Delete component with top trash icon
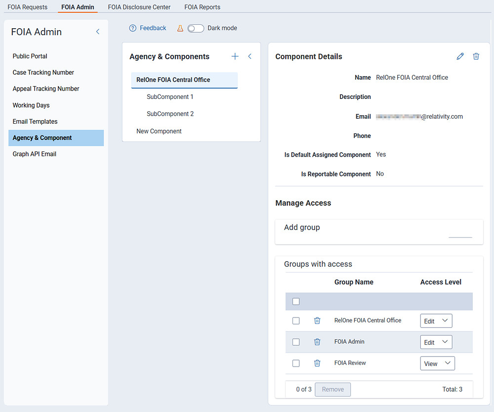494x412 pixels. coord(476,56)
